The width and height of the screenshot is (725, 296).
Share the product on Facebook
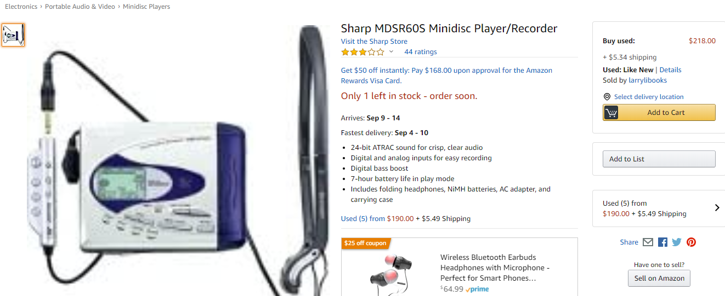click(662, 242)
